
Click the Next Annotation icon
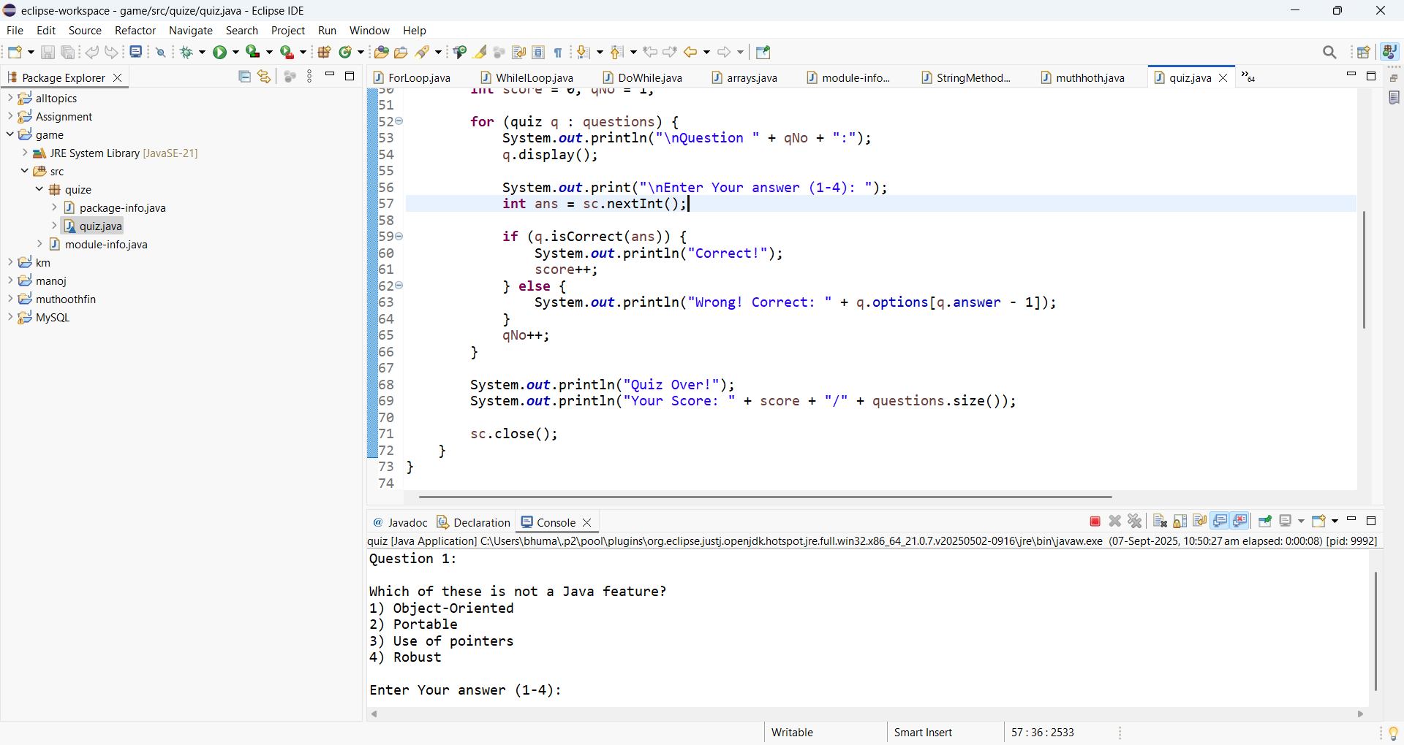pos(584,52)
